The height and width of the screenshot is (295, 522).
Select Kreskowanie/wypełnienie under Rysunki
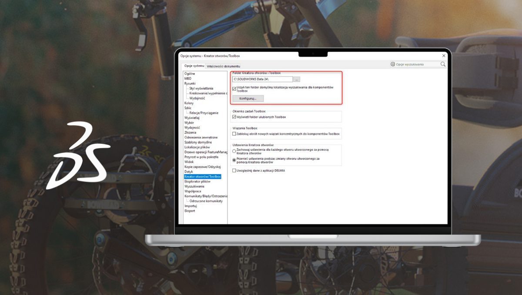coord(208,93)
